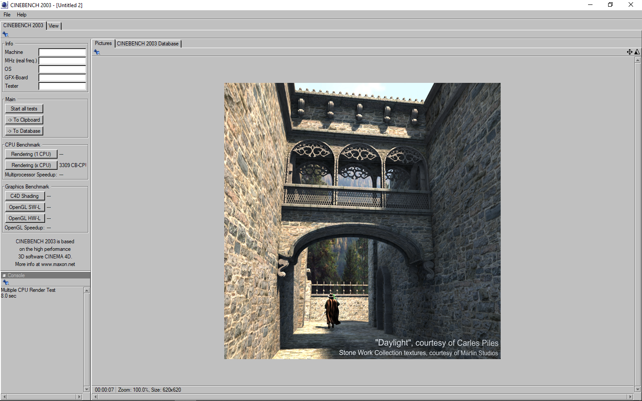Click the 'Multiple CPU Render Test' console line
Screen dimensions: 642x401
(x=28, y=290)
